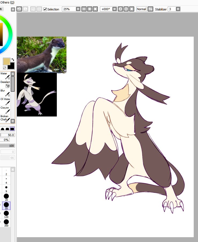The image size is (198, 242).
Task: Rotate the canvas counterclockwise
Action: pyautogui.click(x=120, y=9)
